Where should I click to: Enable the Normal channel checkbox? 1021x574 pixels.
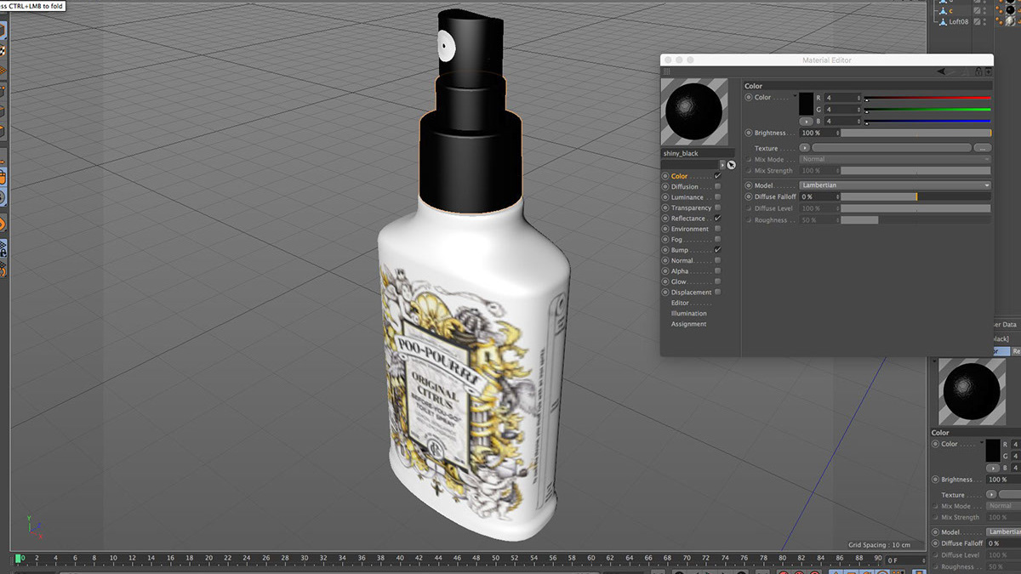pos(717,260)
